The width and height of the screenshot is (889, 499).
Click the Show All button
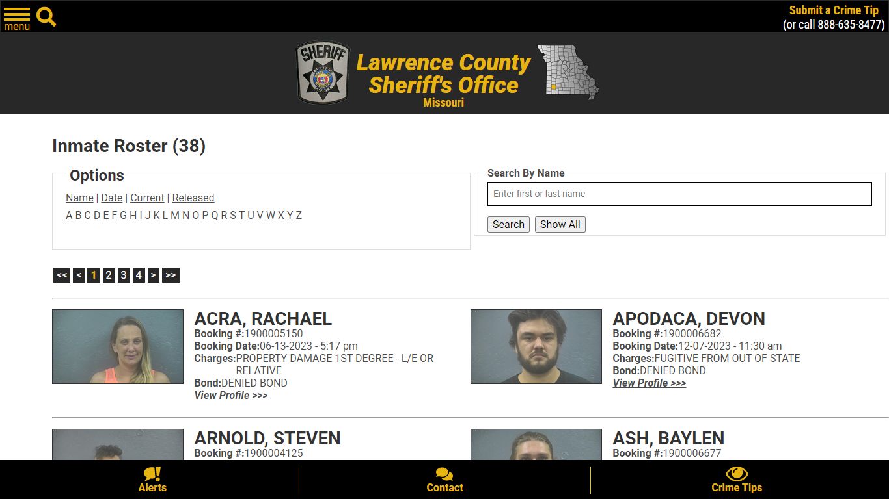[560, 224]
